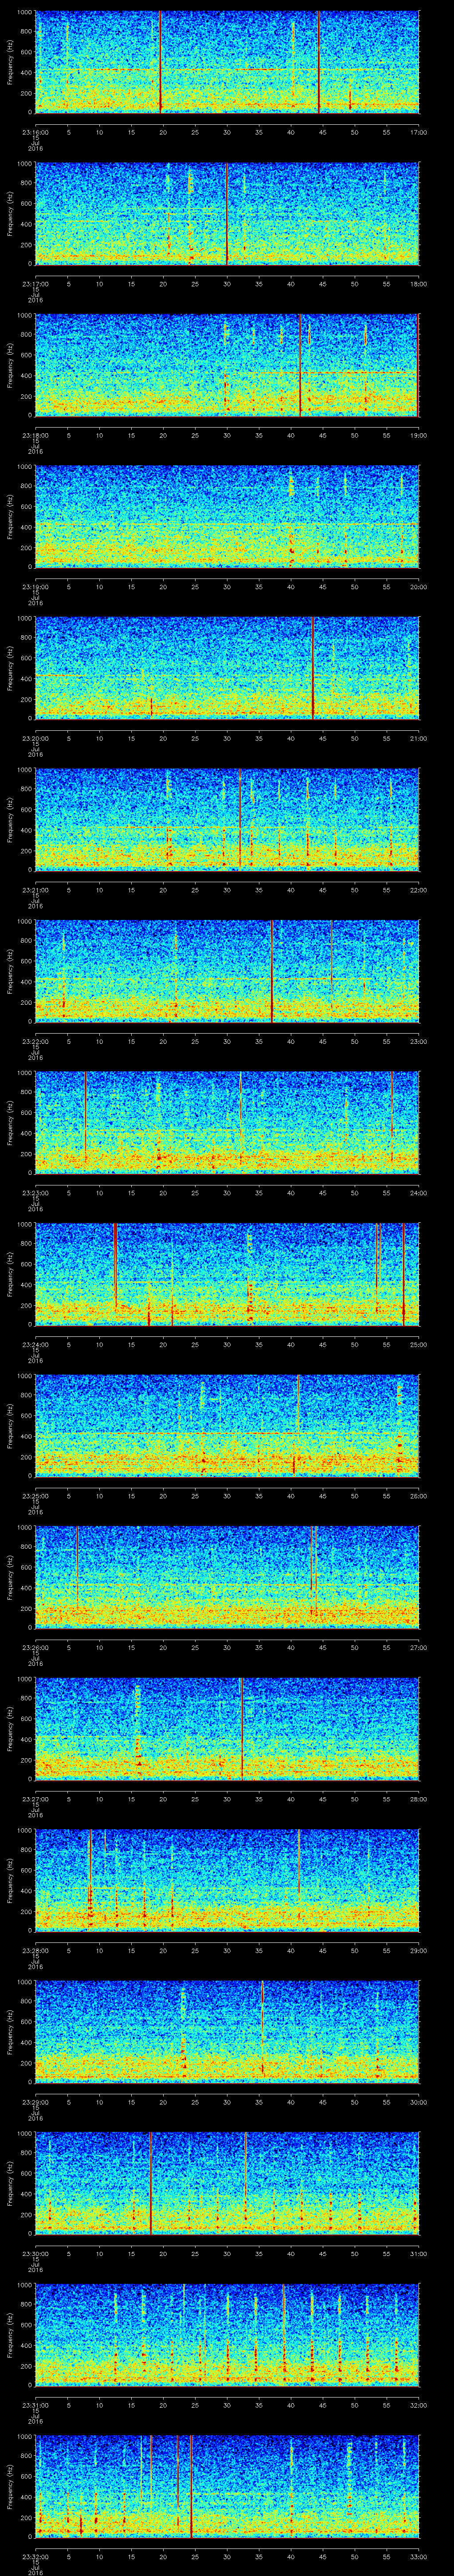The width and height of the screenshot is (454, 2576).
Task: Click the 23:25:00 start time label
Action: tap(35, 1496)
